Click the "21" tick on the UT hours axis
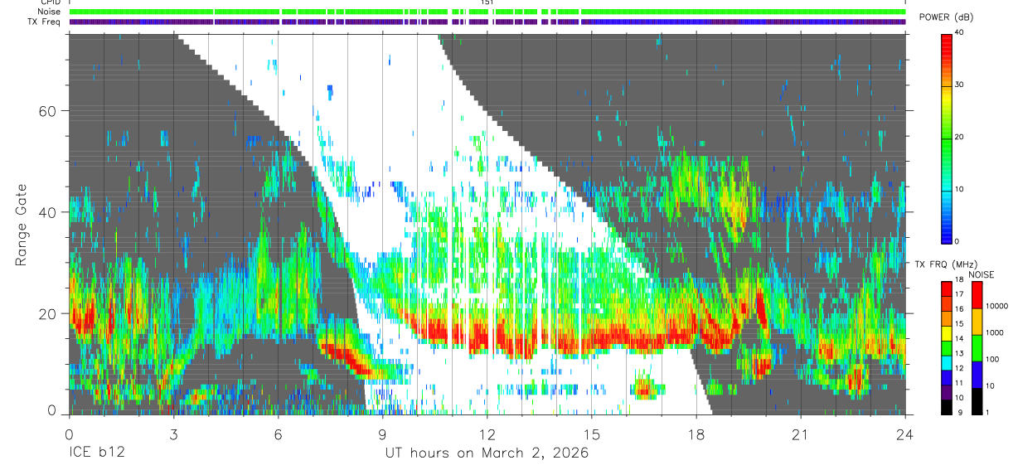Viewport: 1018px width, 470px height. coord(800,434)
